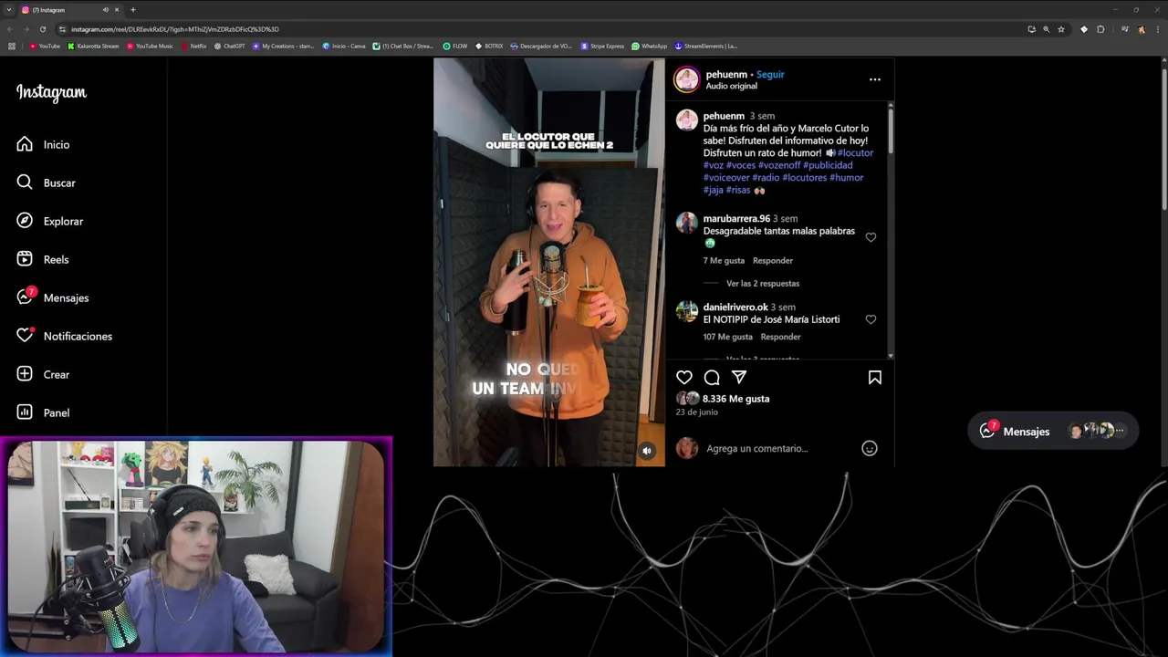Like marubarrera.96's comment

click(871, 237)
